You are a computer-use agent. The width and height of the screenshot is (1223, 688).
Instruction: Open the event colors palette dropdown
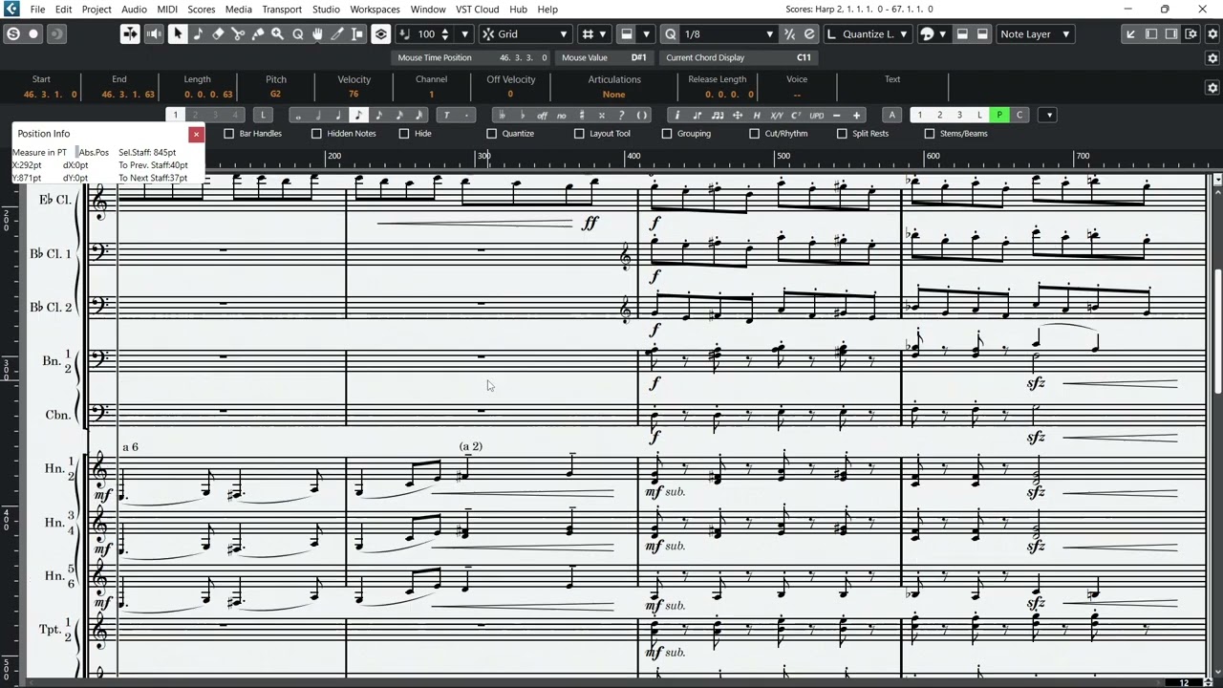click(933, 34)
